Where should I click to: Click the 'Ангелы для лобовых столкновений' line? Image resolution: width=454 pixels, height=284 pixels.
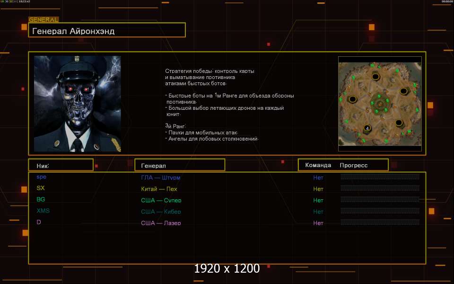(x=212, y=139)
